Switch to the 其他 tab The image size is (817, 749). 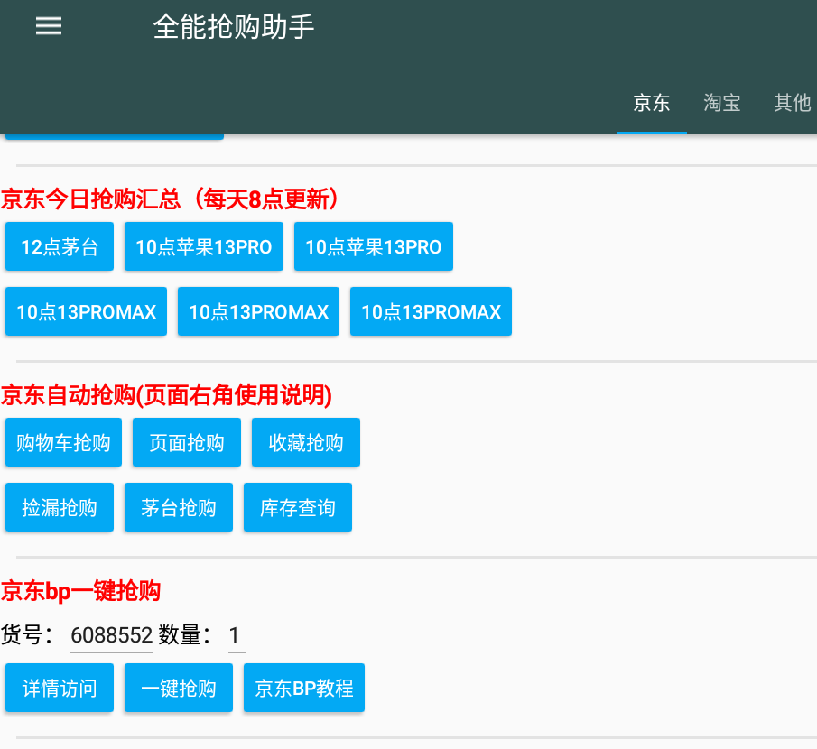click(792, 103)
